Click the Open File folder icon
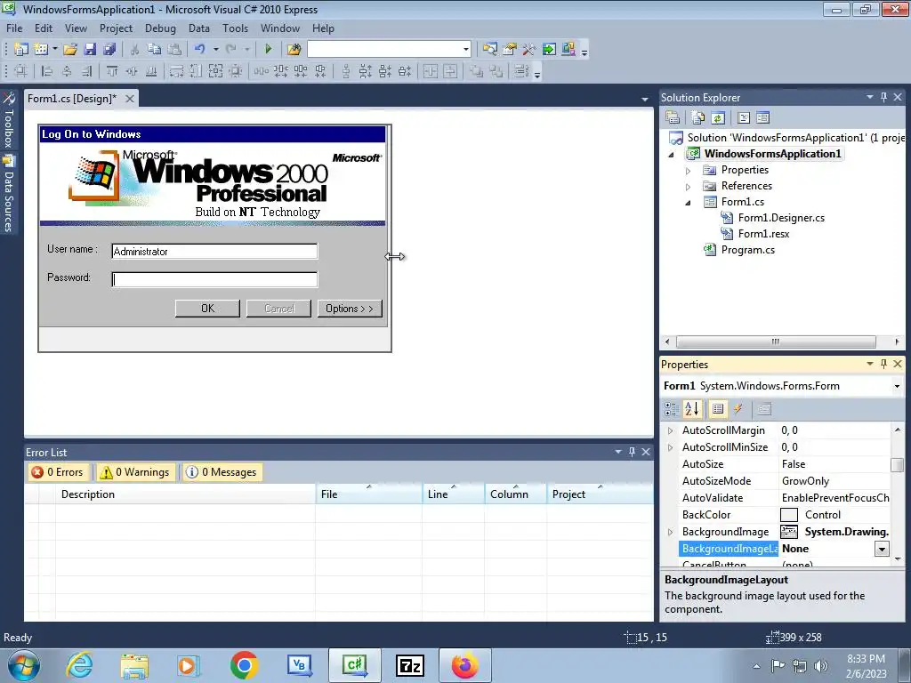 click(70, 50)
